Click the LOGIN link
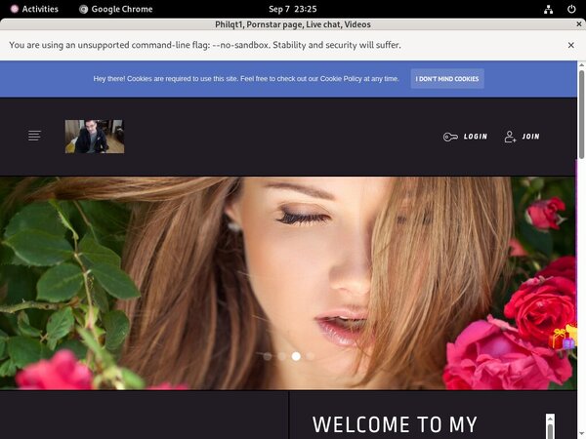This screenshot has width=586, height=439. point(476,137)
